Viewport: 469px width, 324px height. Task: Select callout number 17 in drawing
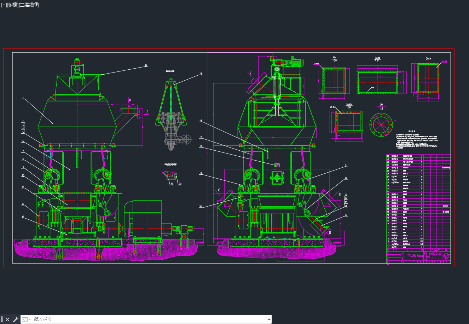point(200,137)
